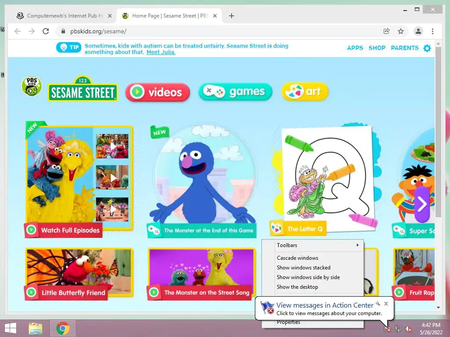450x337 pixels.
Task: Open the Windows Start button
Action: [x=11, y=328]
